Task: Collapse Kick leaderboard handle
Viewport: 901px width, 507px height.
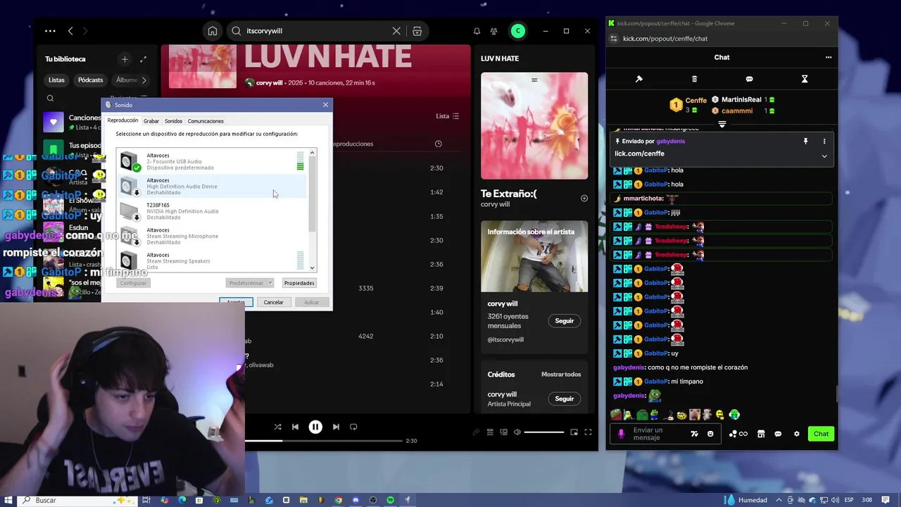Action: (722, 124)
